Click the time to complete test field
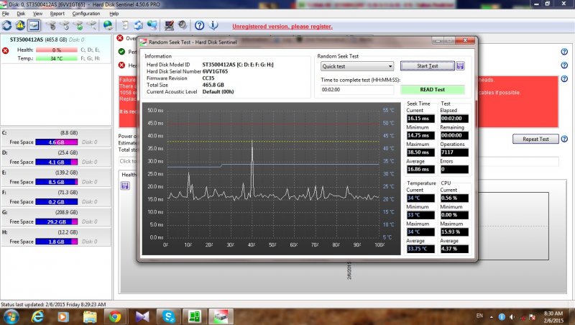575x325 pixels. coord(357,89)
